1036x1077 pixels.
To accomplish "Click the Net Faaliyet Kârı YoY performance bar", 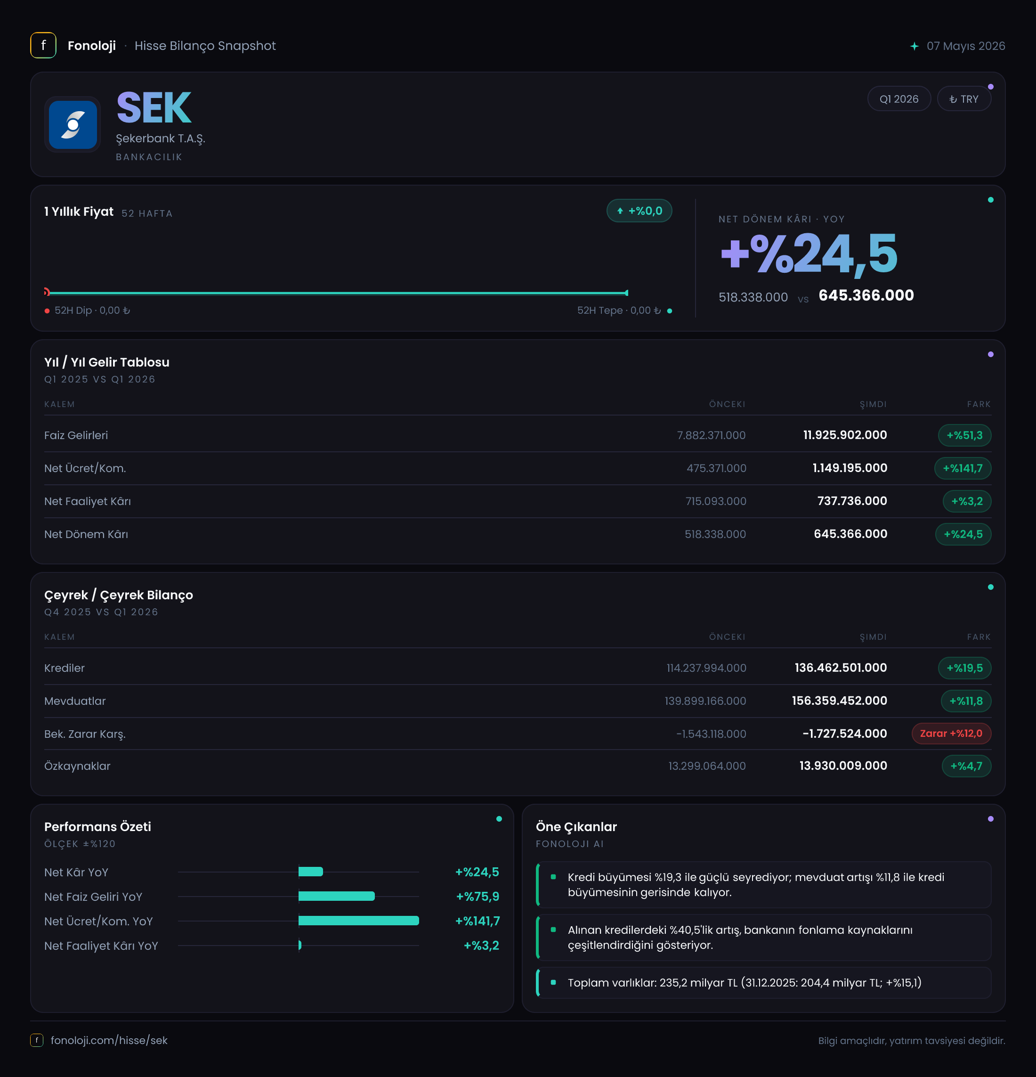I will [300, 946].
